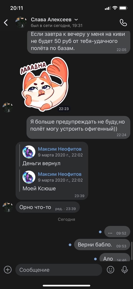Tap the 'Ало' message bubble
Image resolution: width=133 pixels, height=289 pixels.
pyautogui.click(x=115, y=257)
